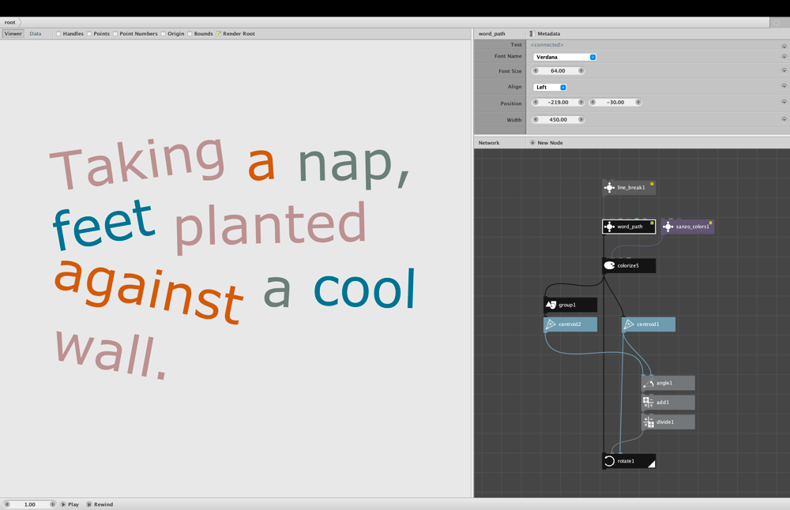Screen dimensions: 790x510
Task: Click the New Node plus icon
Action: point(532,143)
